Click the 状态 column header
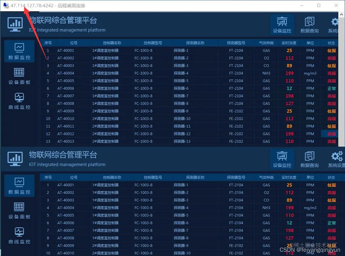Image resolution: width=345 pixels, height=256 pixels. click(331, 43)
